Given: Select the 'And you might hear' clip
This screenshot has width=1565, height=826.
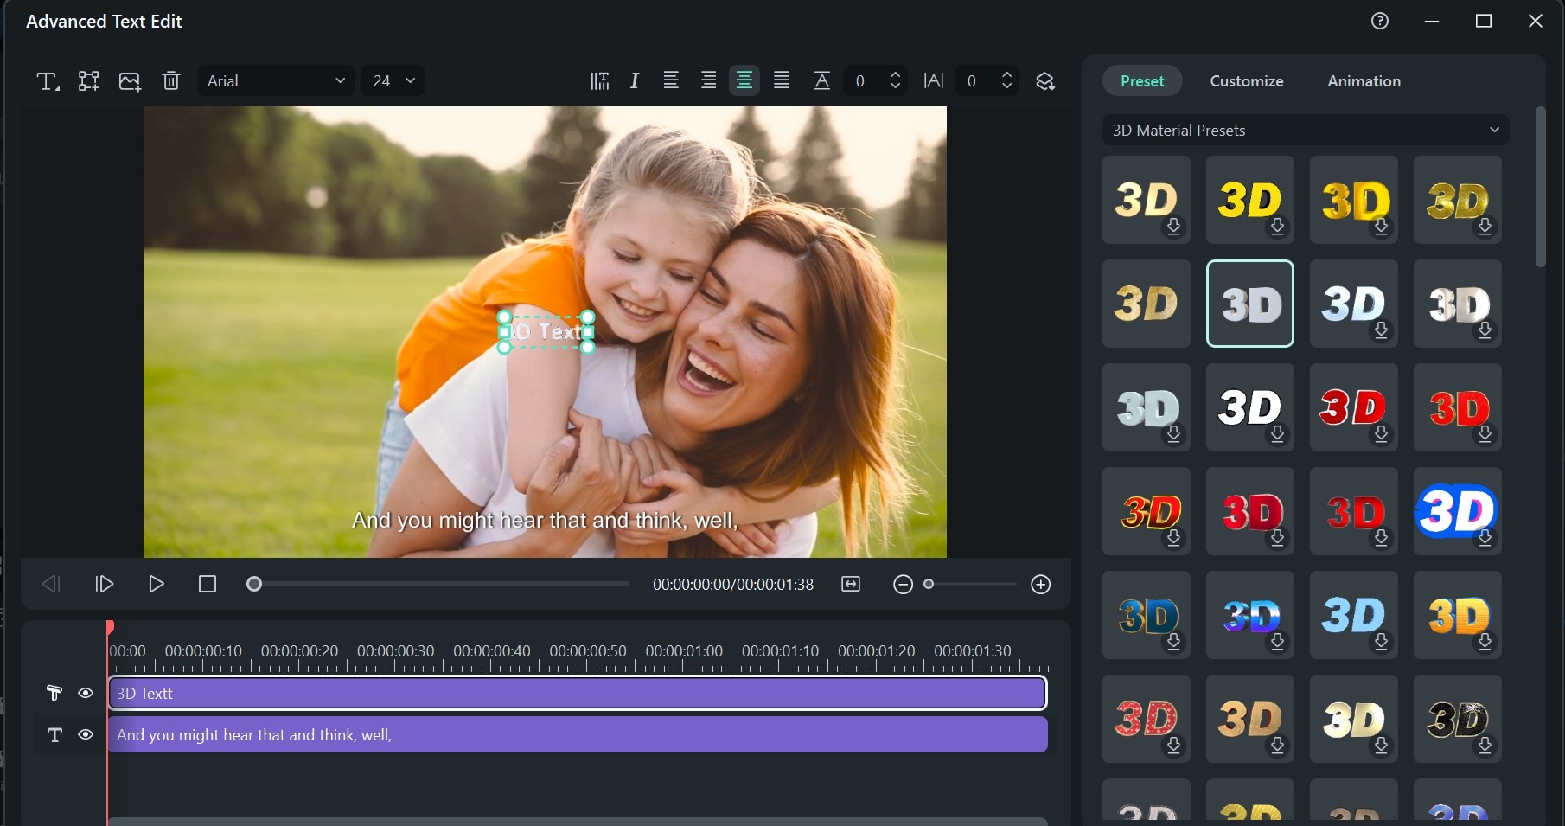Looking at the screenshot, I should (x=578, y=734).
